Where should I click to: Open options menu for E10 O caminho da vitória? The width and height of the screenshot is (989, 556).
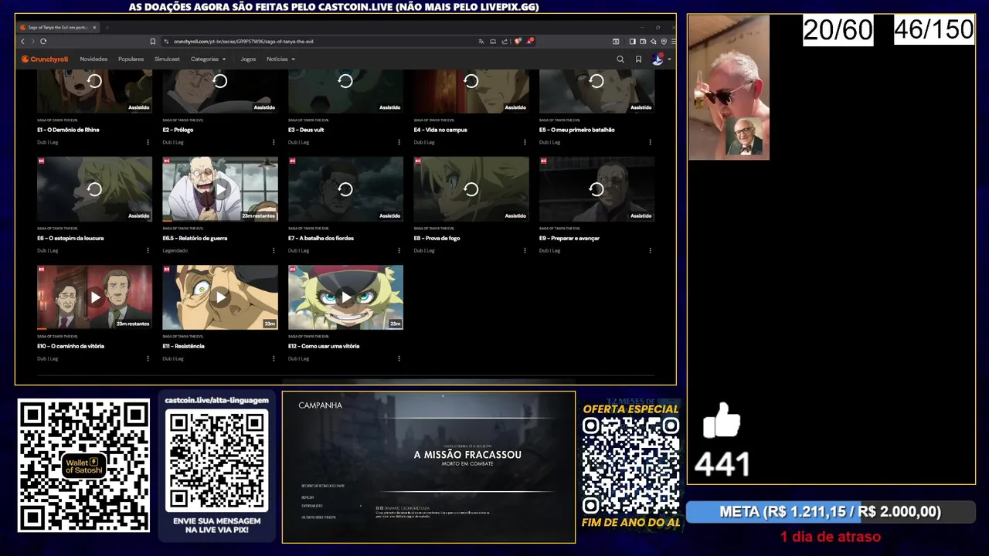coord(148,358)
